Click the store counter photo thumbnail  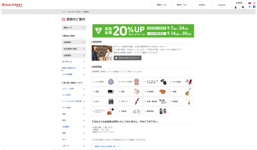click(102, 53)
